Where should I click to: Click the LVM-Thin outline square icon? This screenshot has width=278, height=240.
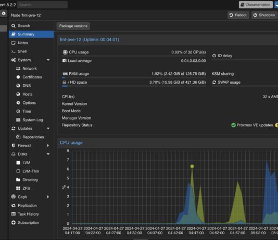pos(18,171)
